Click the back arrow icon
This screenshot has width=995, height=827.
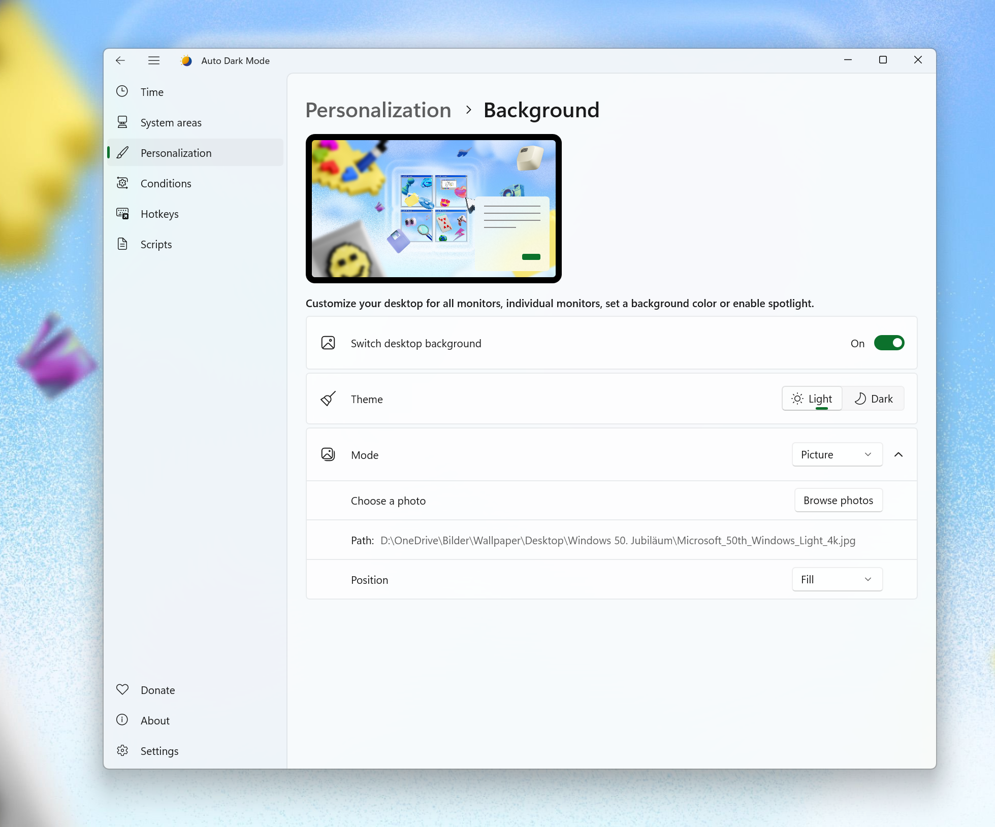(x=120, y=60)
